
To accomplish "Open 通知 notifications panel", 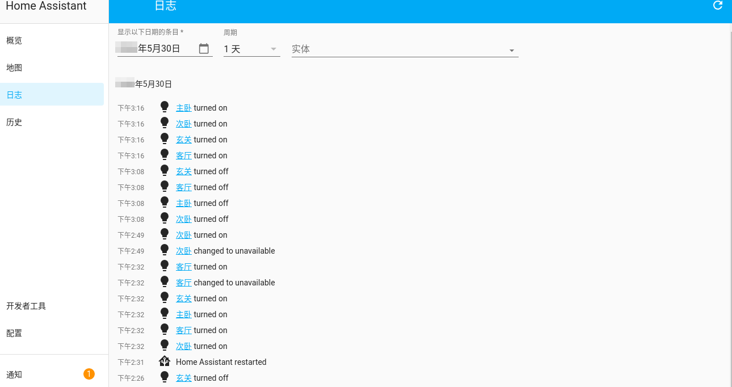I will coord(14,375).
